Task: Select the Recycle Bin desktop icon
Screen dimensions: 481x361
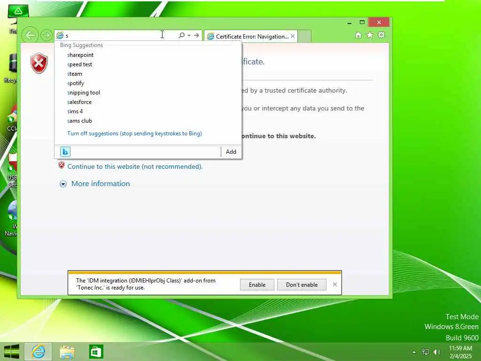Action: [10, 68]
